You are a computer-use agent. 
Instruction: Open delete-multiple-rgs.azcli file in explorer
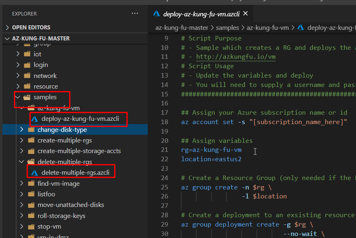[x=75, y=172]
